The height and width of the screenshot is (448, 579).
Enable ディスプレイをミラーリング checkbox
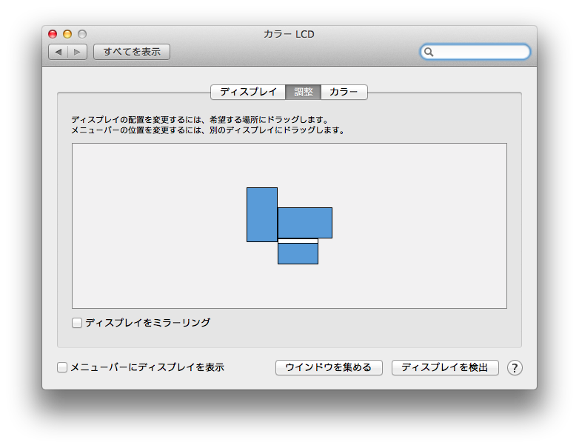coord(77,323)
